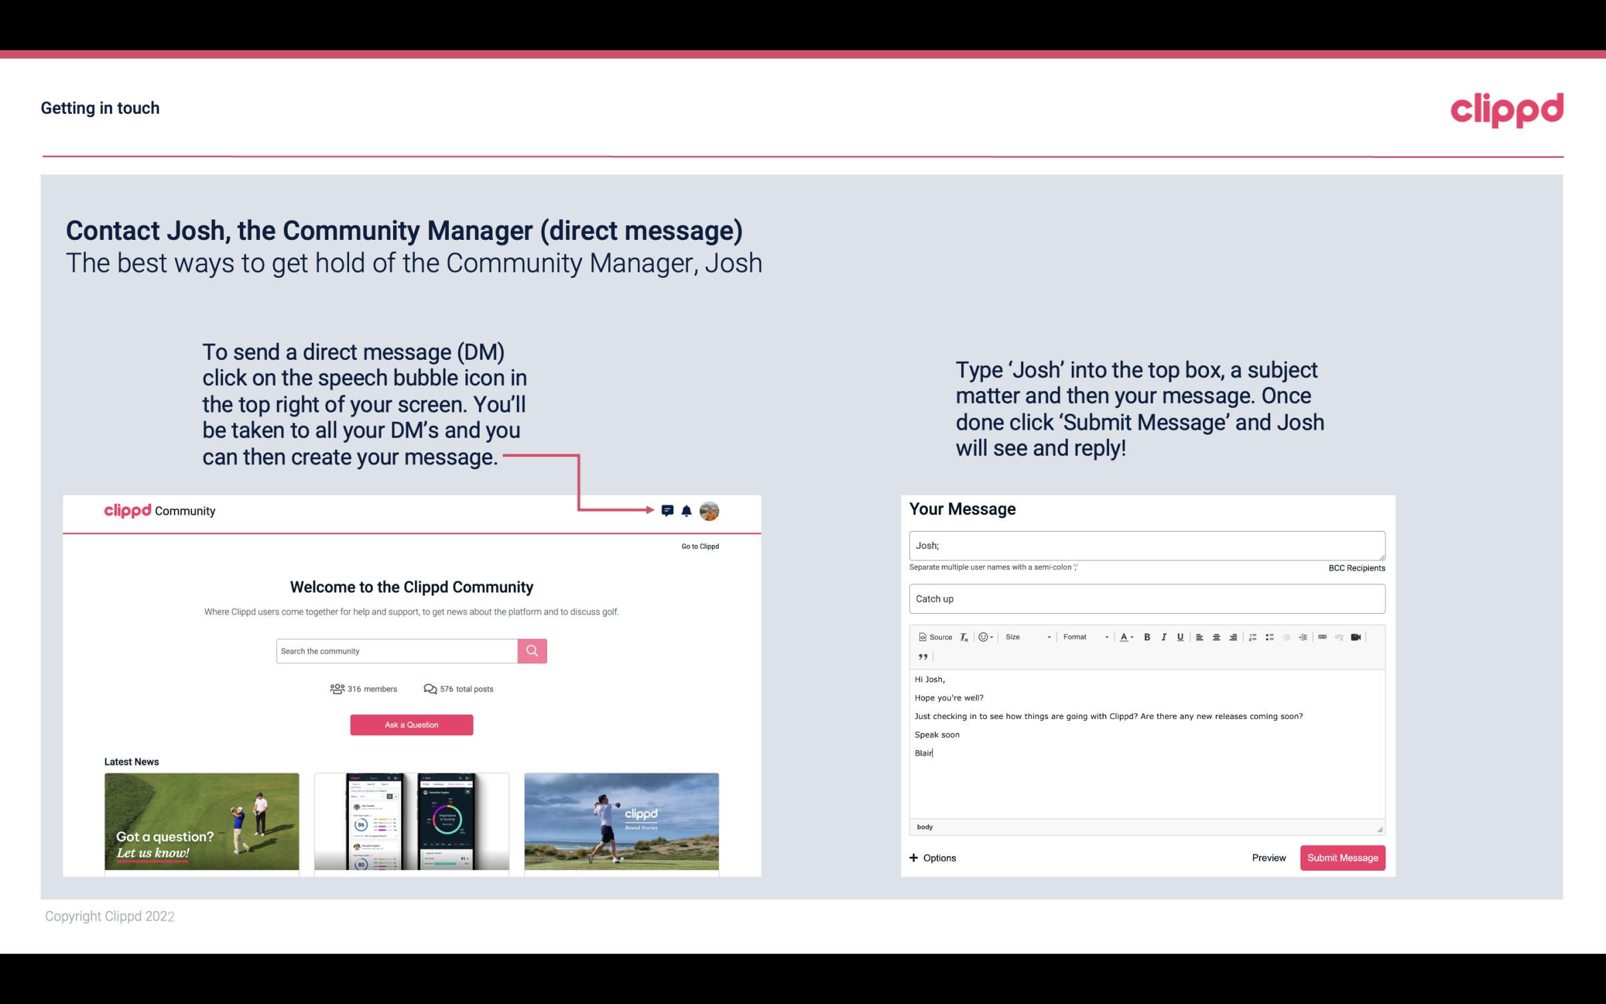The width and height of the screenshot is (1606, 1004).
Task: Click the Go to Clippd link
Action: point(699,546)
